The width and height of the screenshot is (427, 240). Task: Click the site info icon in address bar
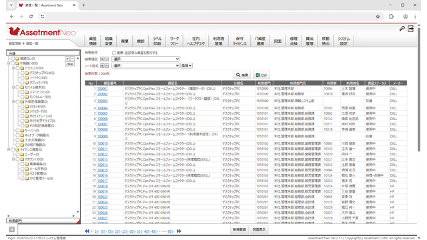point(43,17)
